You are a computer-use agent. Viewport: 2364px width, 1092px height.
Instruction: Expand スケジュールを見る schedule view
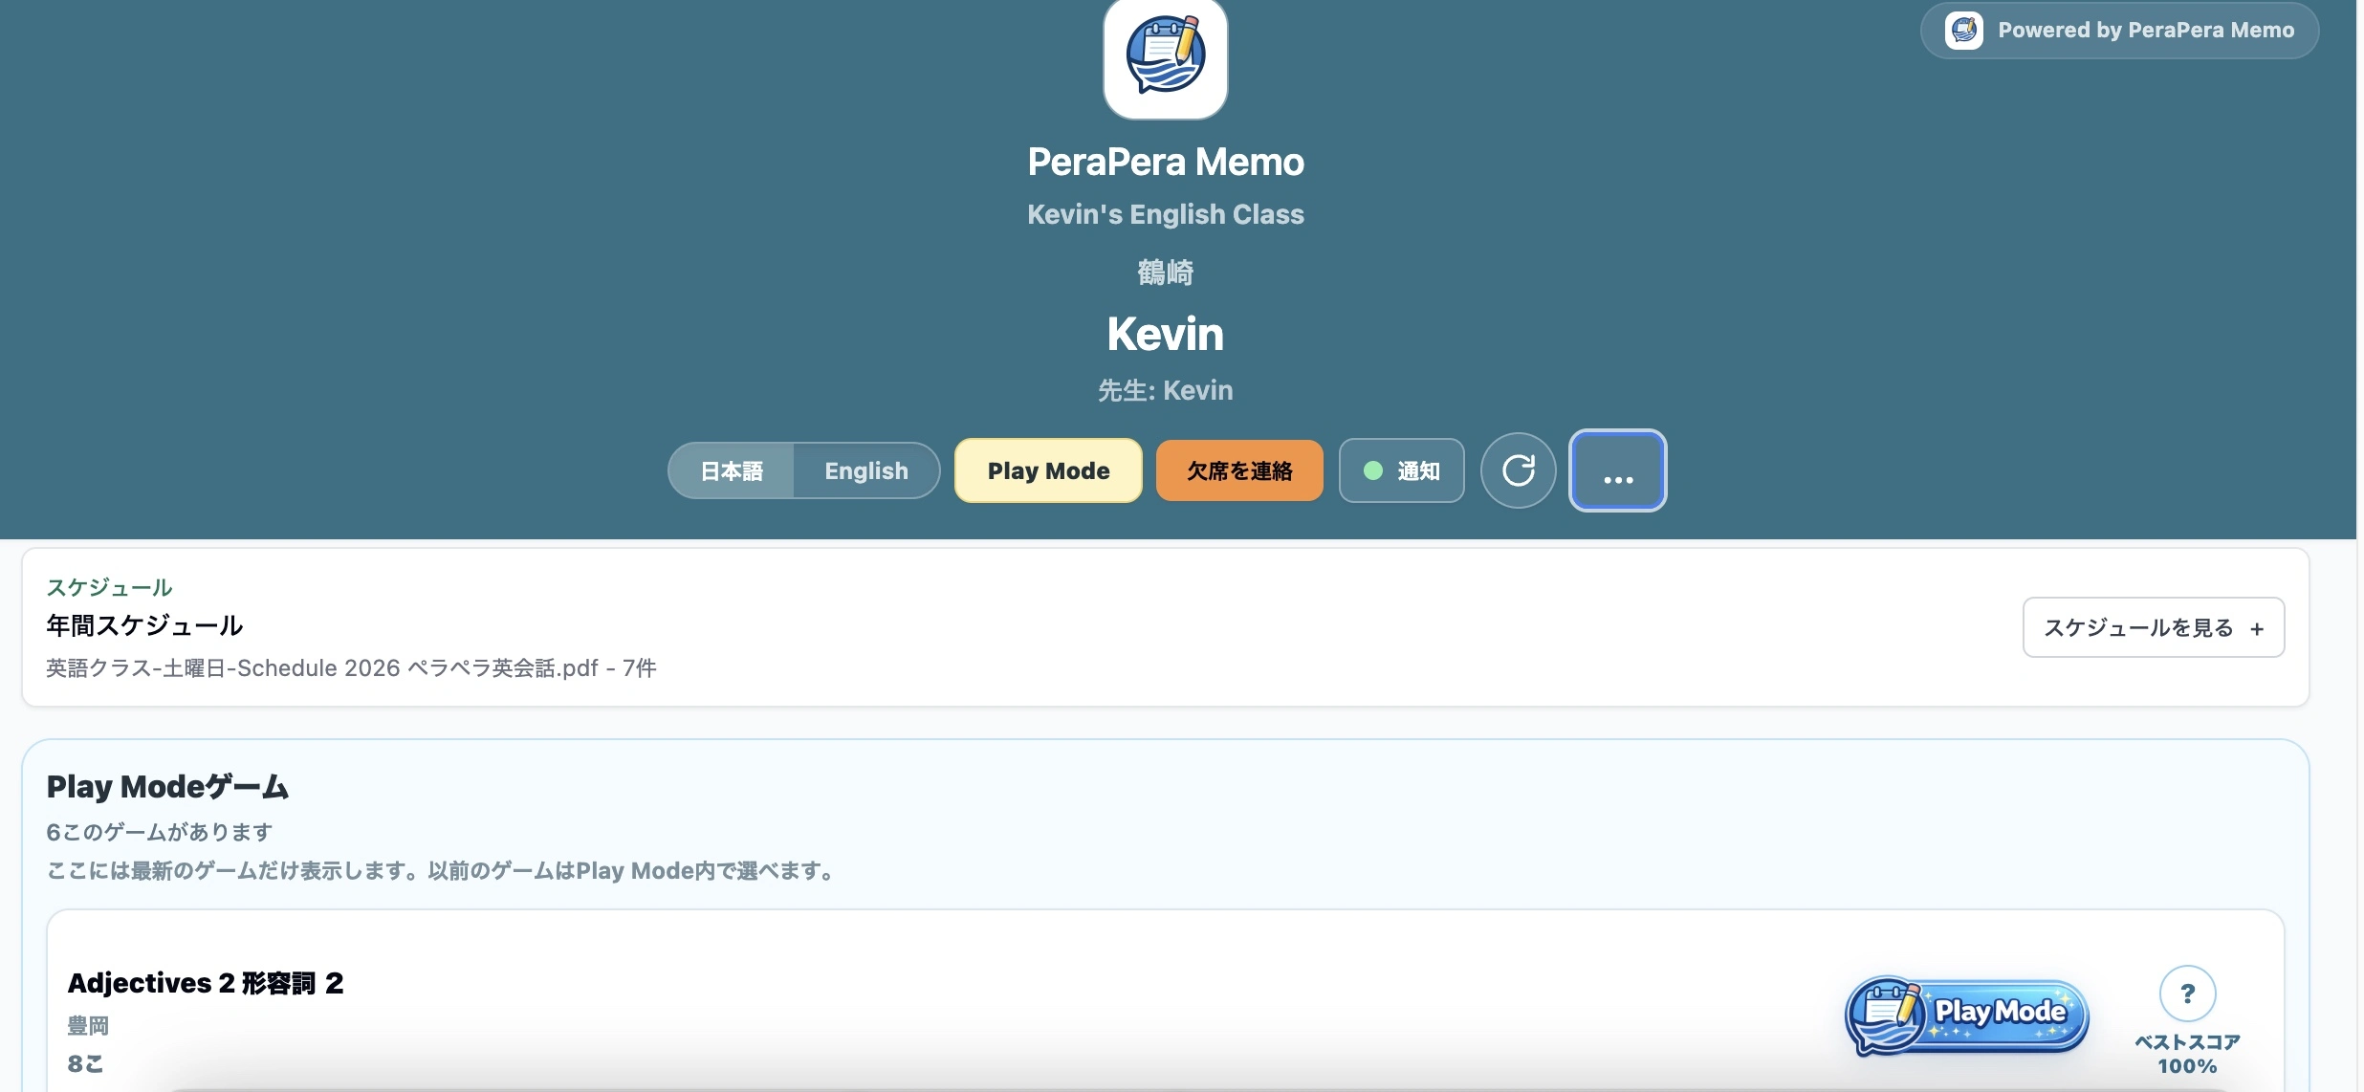2153,627
